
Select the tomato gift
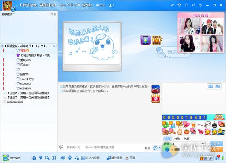[186, 132]
